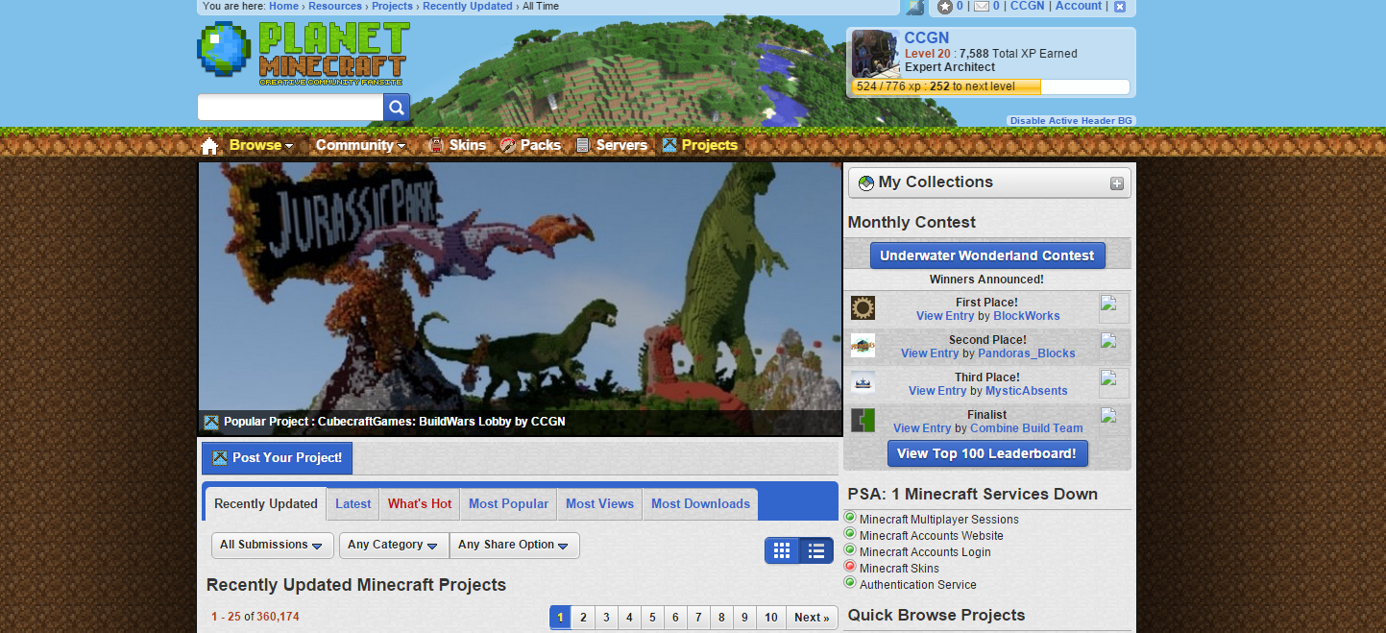This screenshot has height=633, width=1386.
Task: Open the Any Category dropdown
Action: pyautogui.click(x=394, y=546)
